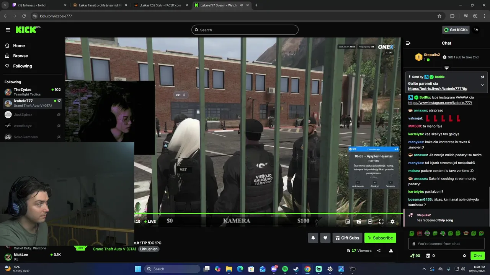490x275 pixels.
Task: Open stream player settings gear
Action: point(392,221)
